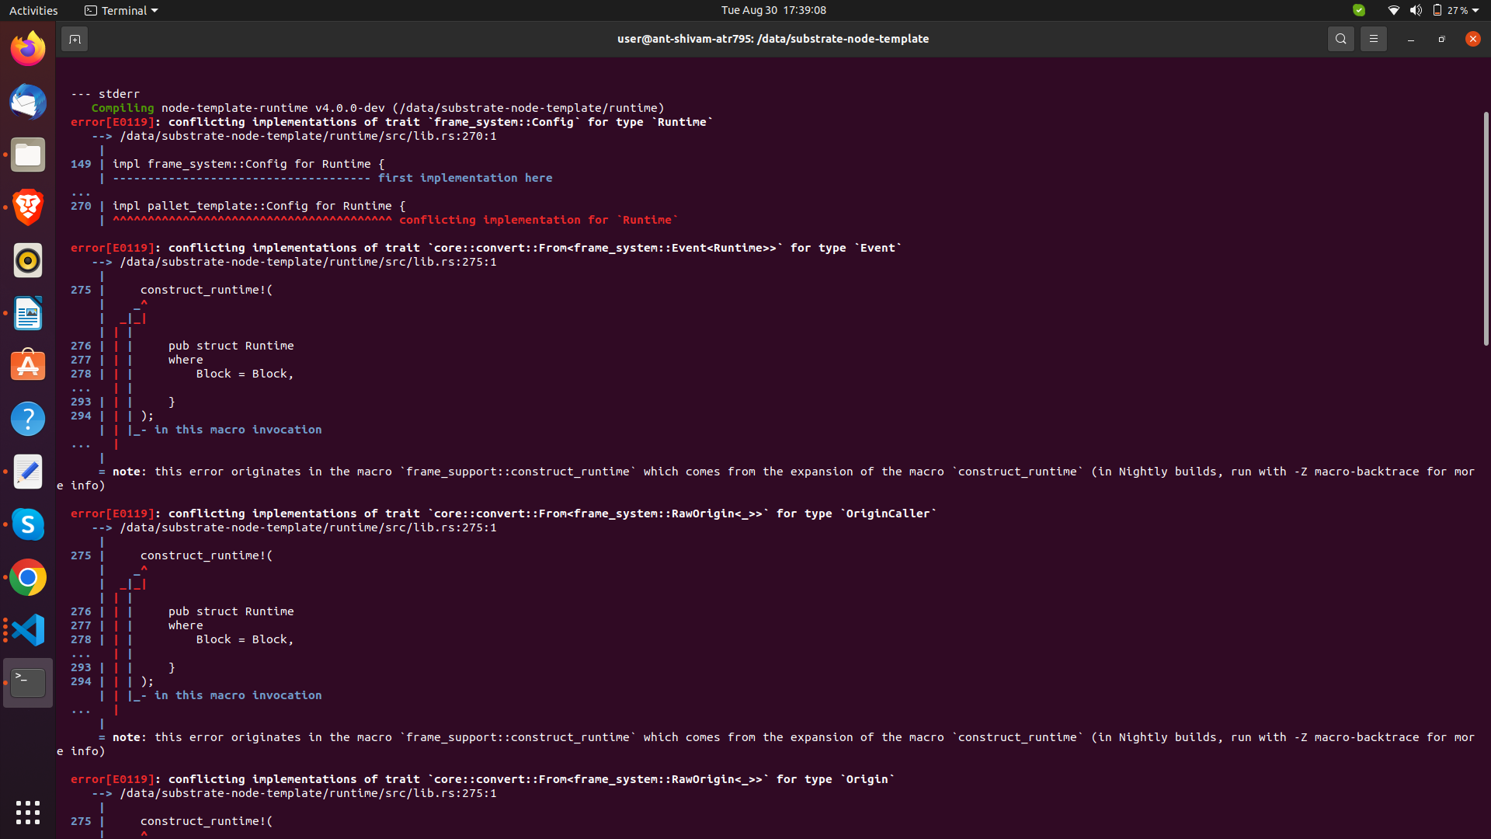
Task: Expand the system menu arrow
Action: (1475, 10)
